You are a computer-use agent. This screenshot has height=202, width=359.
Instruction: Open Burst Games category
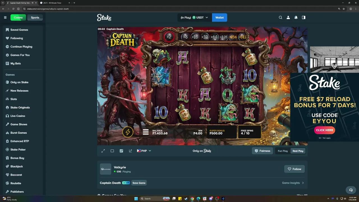pyautogui.click(x=23, y=133)
